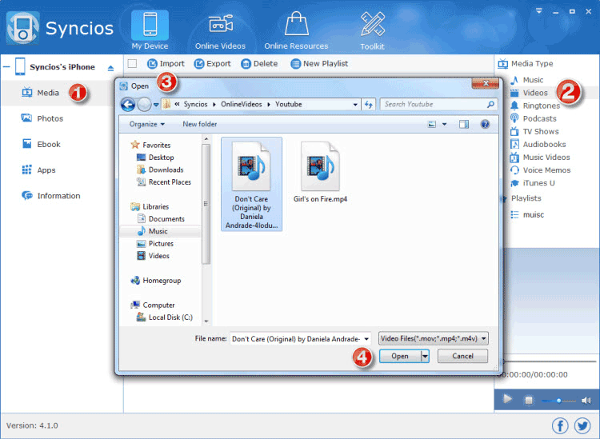
Task: Open the Organize menu
Action: pos(147,124)
